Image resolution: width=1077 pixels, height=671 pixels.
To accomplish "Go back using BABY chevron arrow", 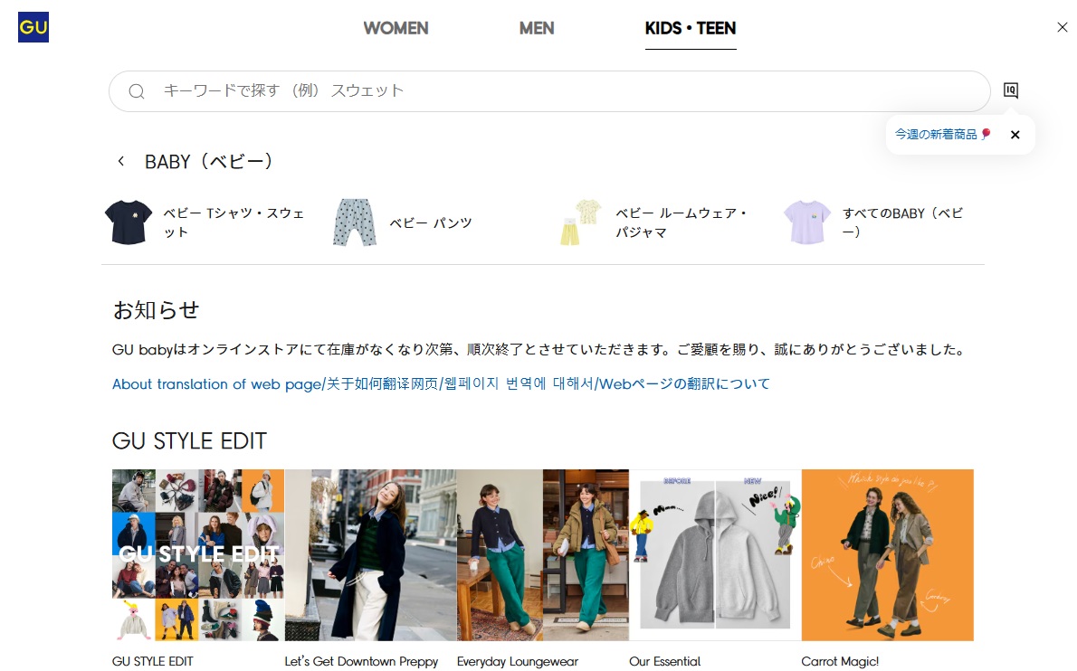I will [x=121, y=161].
